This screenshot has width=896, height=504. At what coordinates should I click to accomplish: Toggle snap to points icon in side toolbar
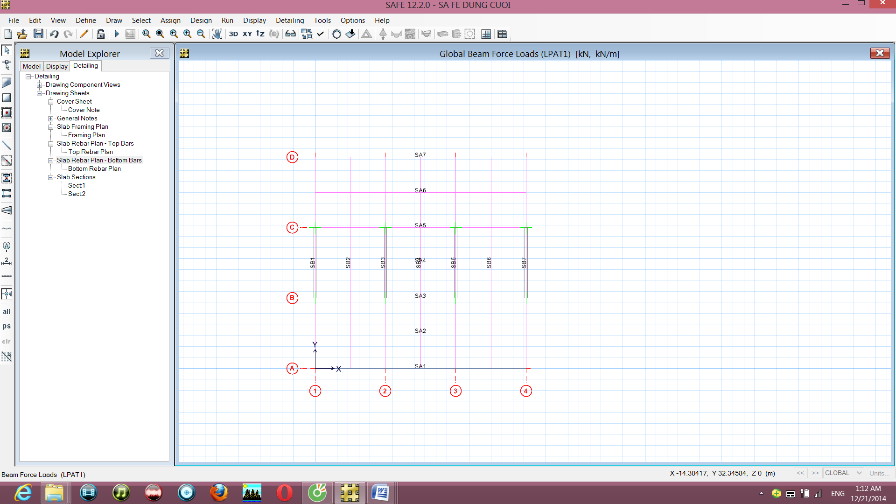(x=7, y=294)
